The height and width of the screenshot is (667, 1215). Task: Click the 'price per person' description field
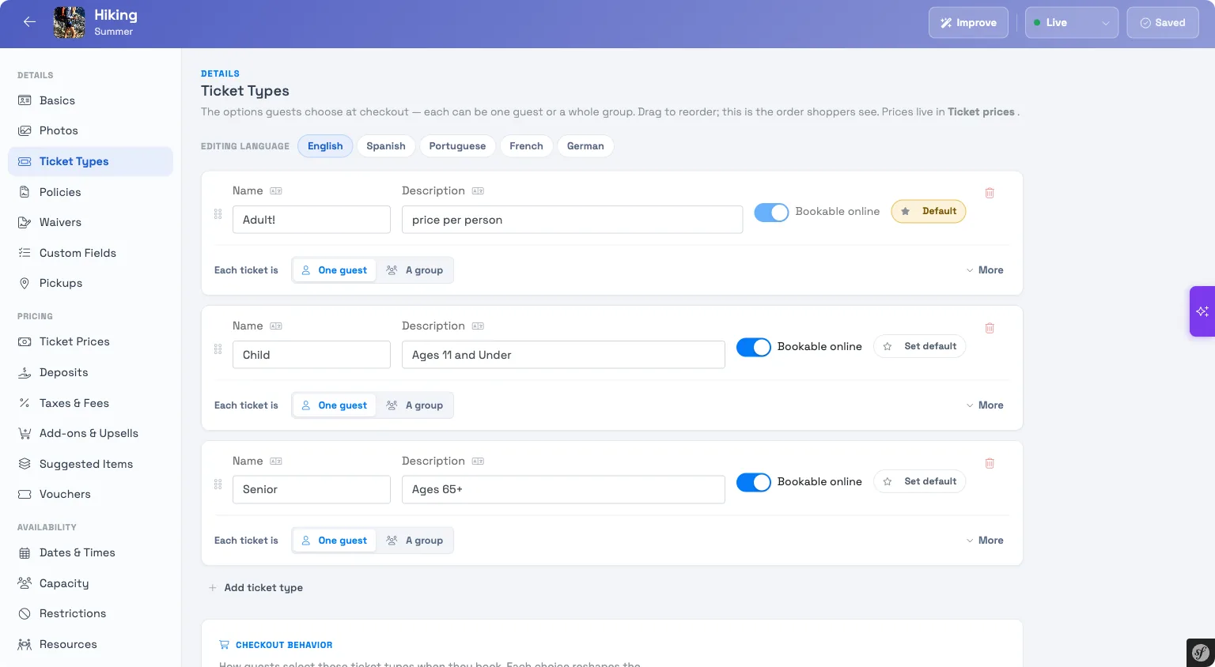point(572,220)
